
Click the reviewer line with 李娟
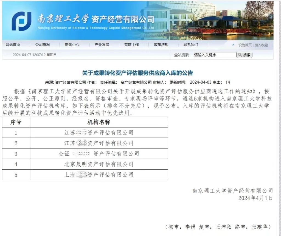pos(218,227)
